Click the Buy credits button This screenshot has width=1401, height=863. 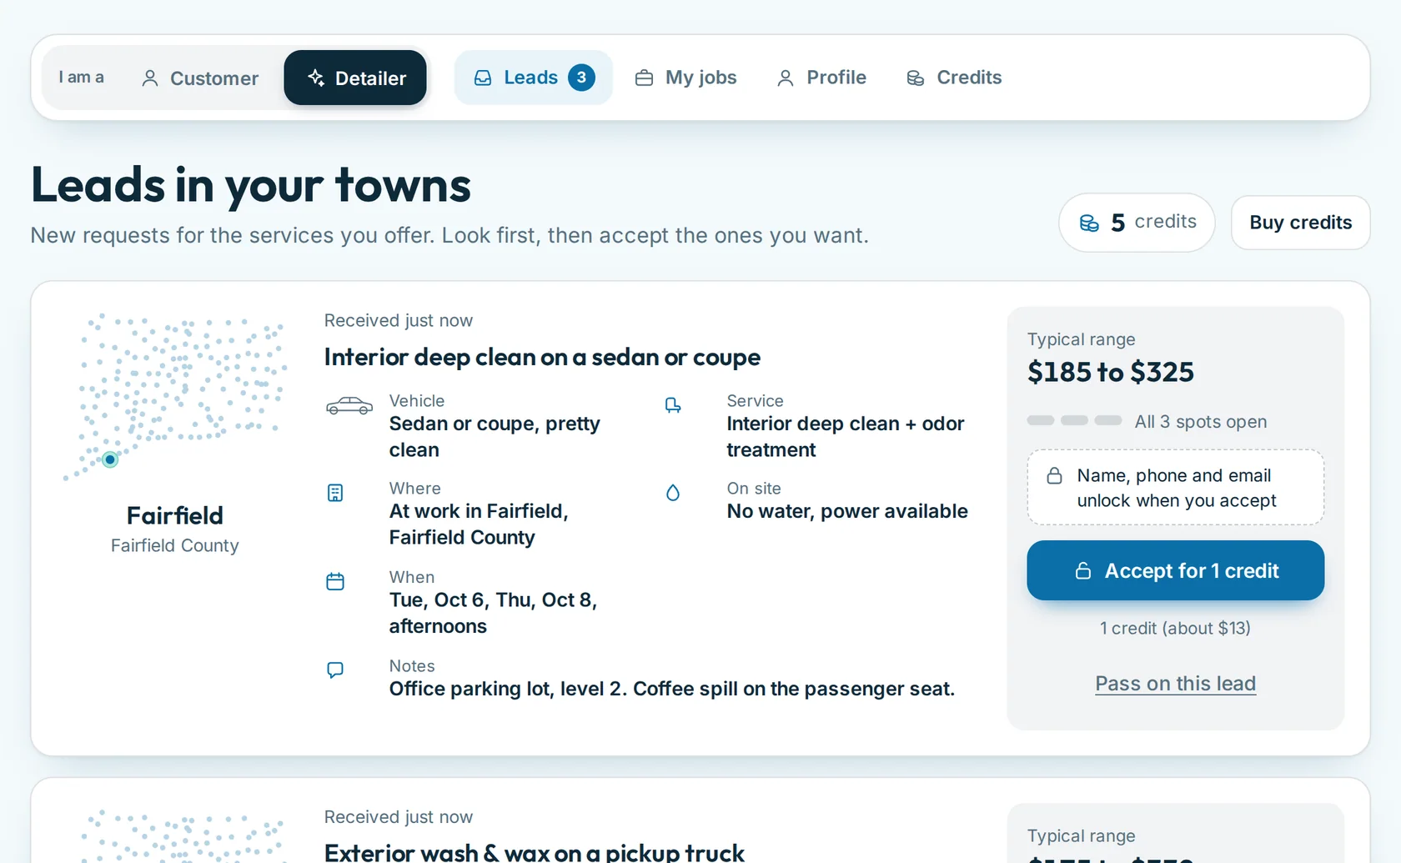(1300, 223)
